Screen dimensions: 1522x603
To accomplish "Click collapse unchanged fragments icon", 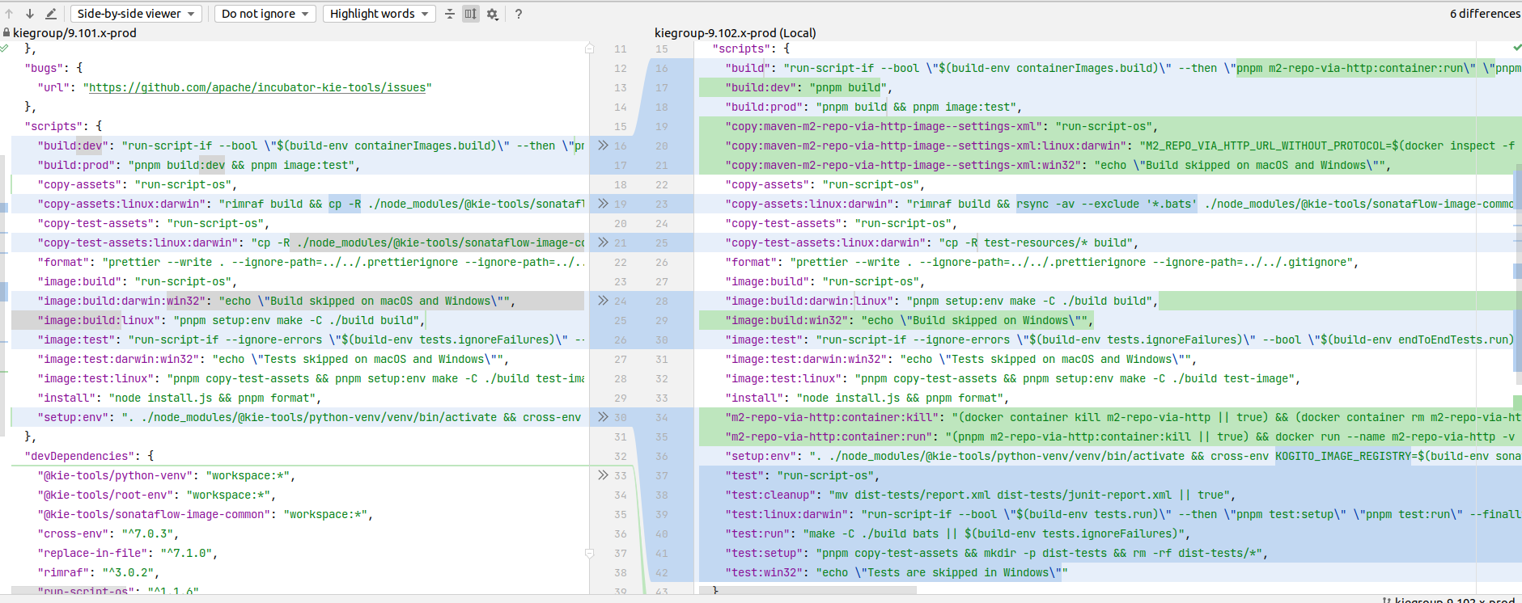I will click(450, 14).
